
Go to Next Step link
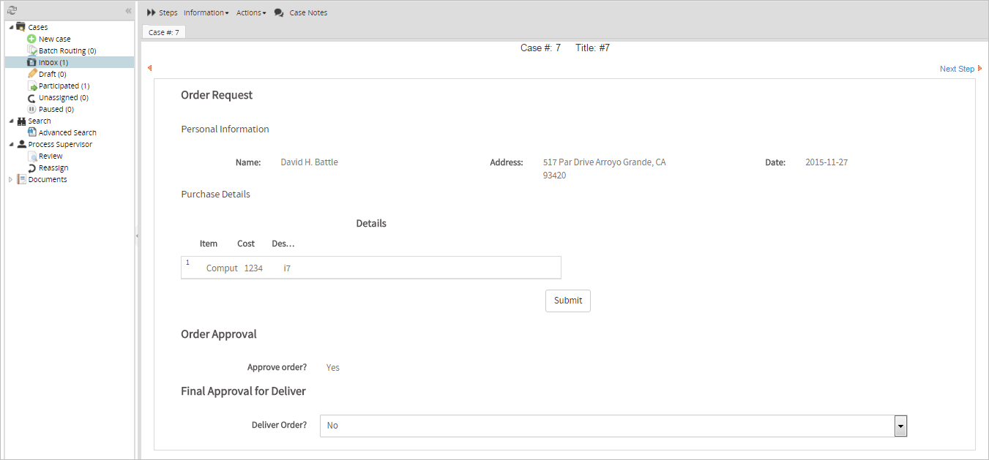point(957,69)
